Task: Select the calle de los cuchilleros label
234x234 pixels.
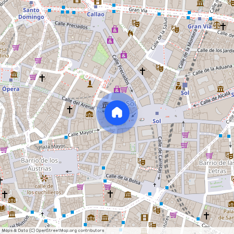Action: pos(44,189)
